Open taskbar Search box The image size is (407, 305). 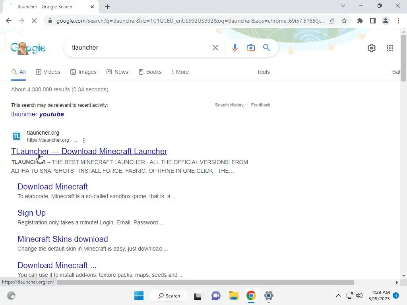[169, 295]
